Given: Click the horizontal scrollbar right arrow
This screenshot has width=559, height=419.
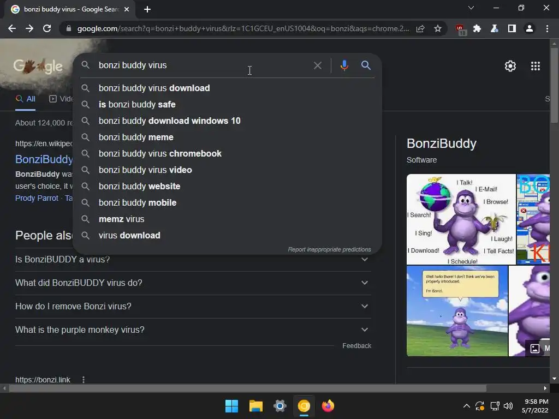Looking at the screenshot, I should [545, 388].
